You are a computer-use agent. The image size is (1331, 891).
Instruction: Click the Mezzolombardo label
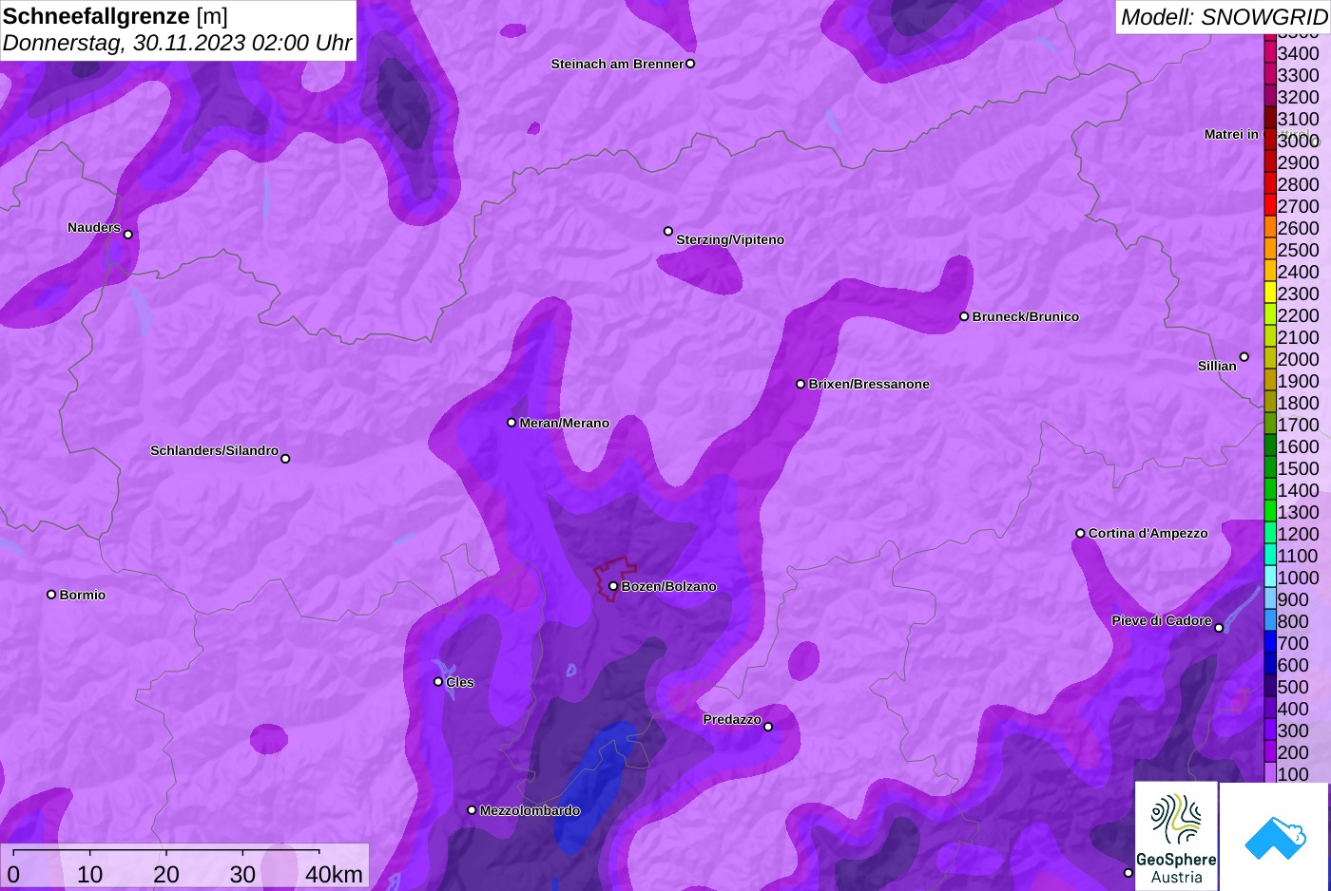pos(530,810)
